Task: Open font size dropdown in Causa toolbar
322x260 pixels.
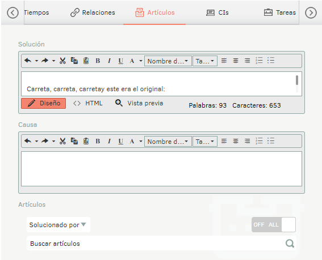Action: [x=205, y=142]
